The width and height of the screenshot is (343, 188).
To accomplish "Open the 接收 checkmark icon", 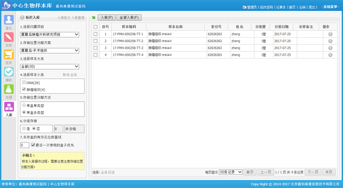I will click(9, 72).
